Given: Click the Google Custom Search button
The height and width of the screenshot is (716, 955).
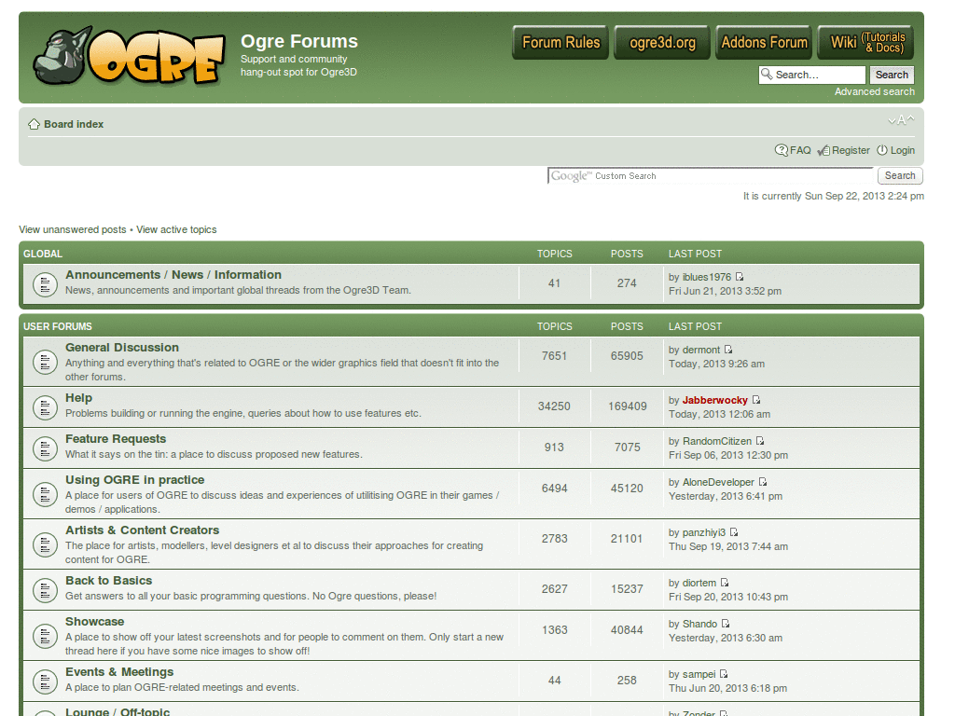Looking at the screenshot, I should pos(900,175).
